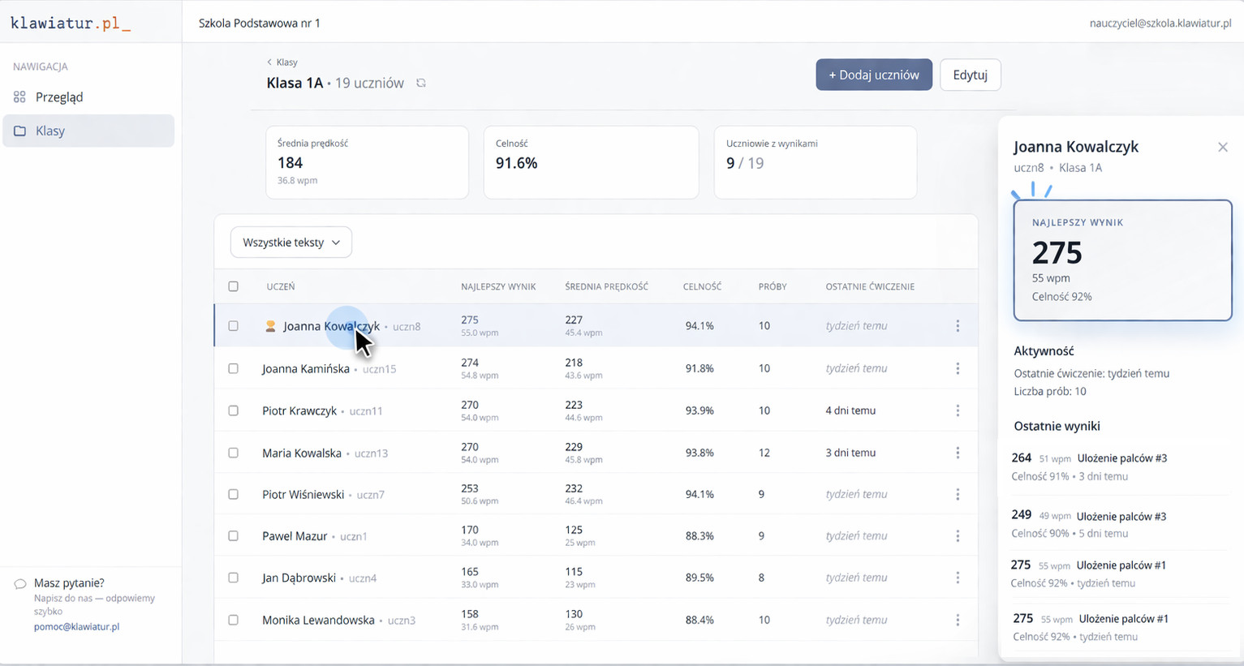This screenshot has height=666, width=1244.
Task: Select the checkbox for Joanna Kamińska
Action: (x=233, y=368)
